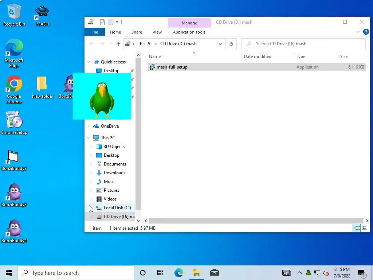
Task: Expand the ribbon with chevron
Action: [358, 32]
